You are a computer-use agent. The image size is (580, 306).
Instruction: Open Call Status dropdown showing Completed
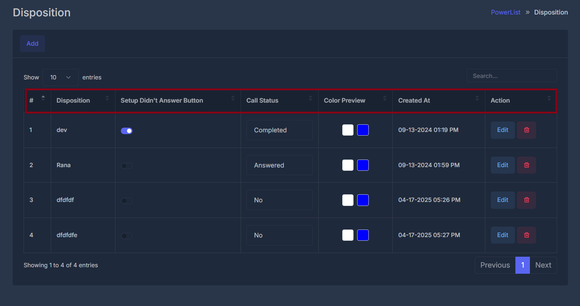point(279,130)
